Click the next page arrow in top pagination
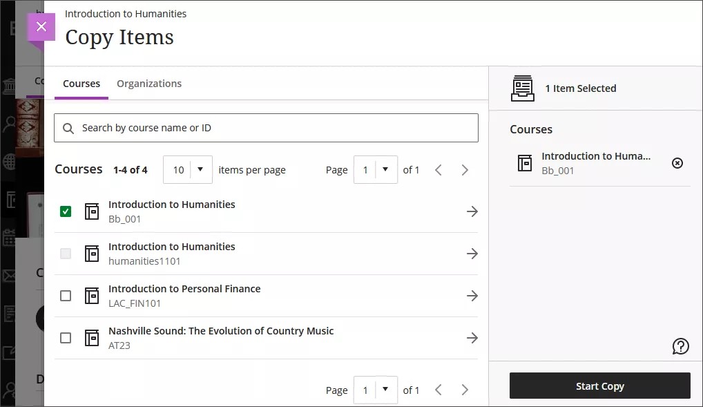This screenshot has height=407, width=703. (x=465, y=169)
